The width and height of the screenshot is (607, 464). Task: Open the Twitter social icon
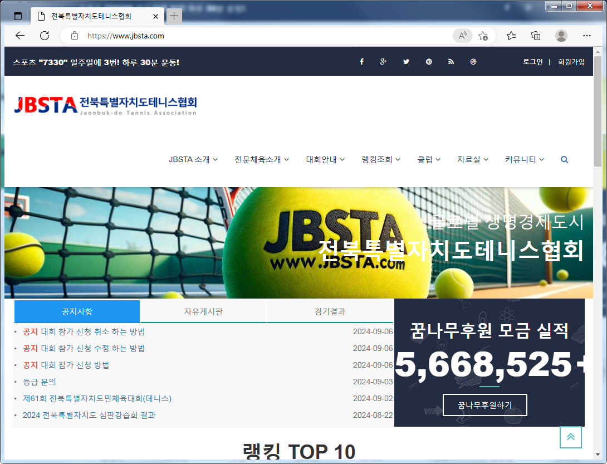pos(406,61)
